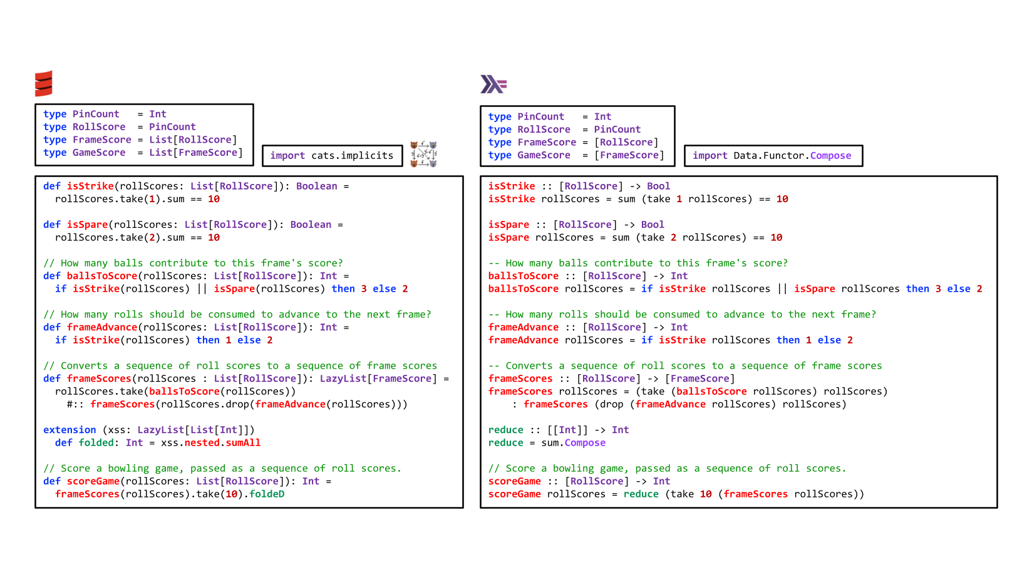Viewport: 1027px width, 577px height.
Task: Click Scala def isSpare function name
Action: click(x=88, y=225)
